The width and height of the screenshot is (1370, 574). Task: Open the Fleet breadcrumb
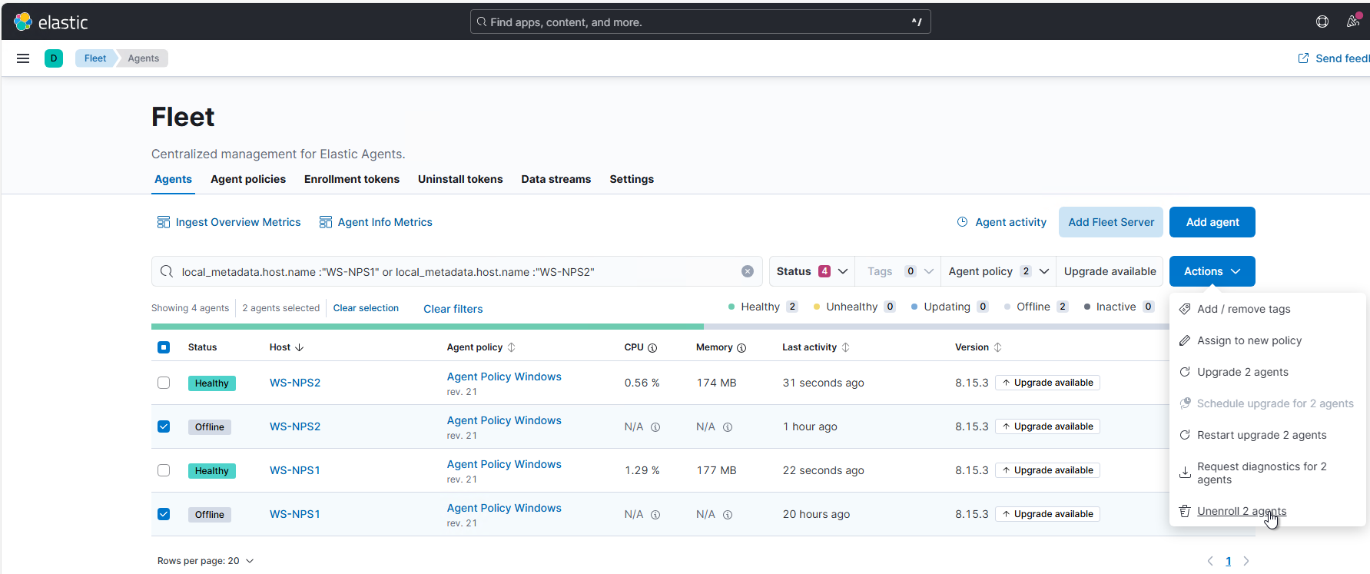click(x=95, y=58)
